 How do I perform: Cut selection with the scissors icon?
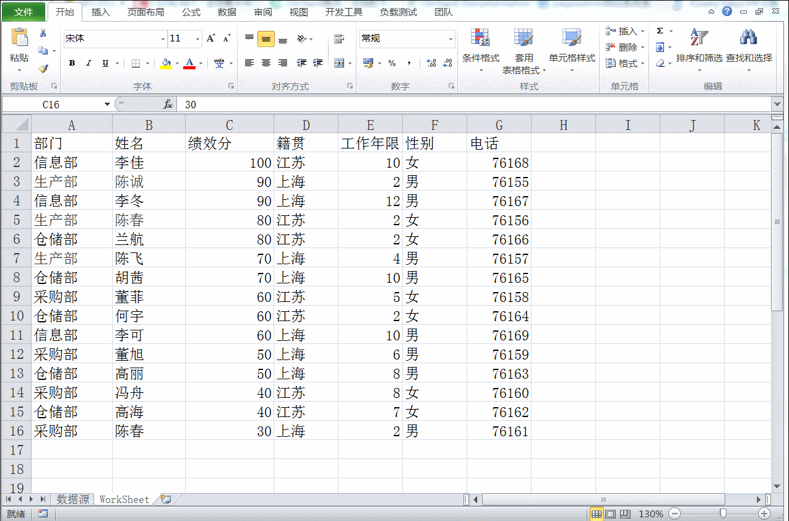[43, 33]
